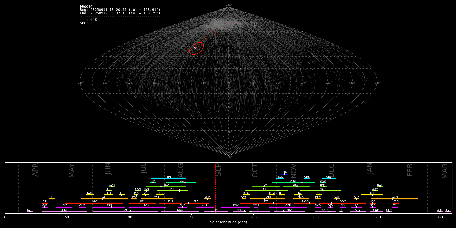Image resolution: width=456 pixels, height=228 pixels.
Task: Select the SDA shower label
Action: pos(166,185)
